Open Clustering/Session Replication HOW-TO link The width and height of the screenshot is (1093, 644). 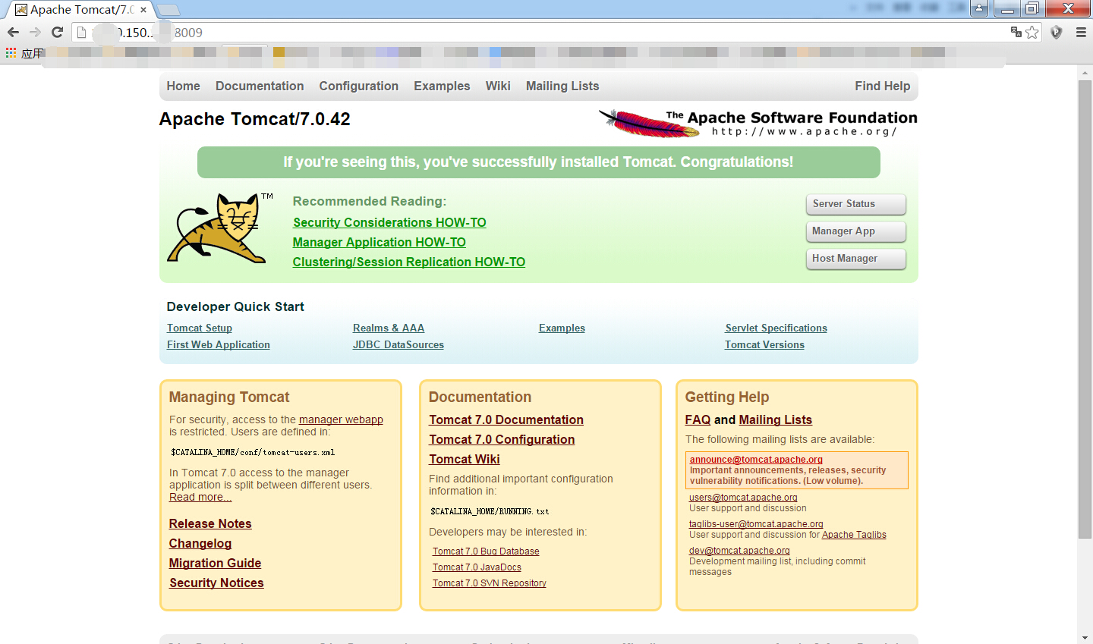click(x=409, y=262)
